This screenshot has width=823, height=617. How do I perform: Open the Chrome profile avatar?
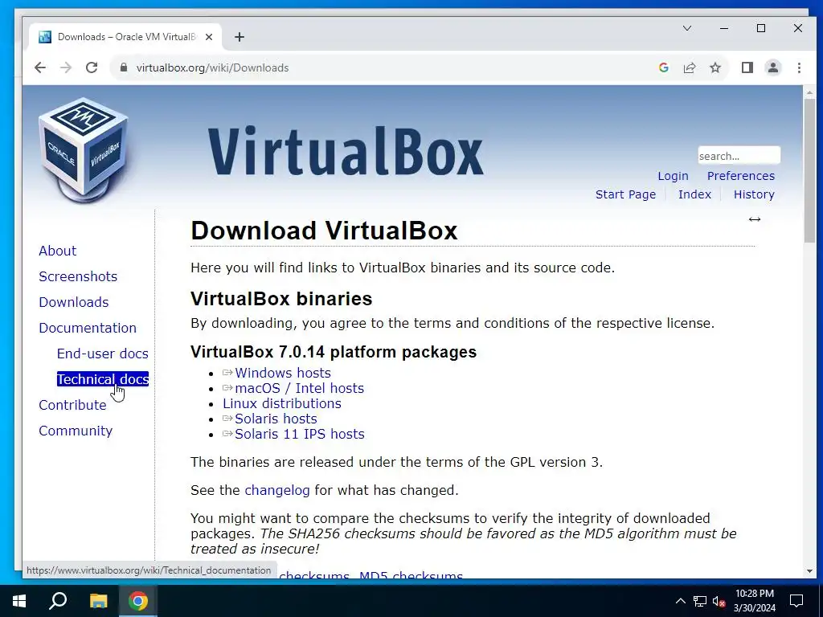773,67
